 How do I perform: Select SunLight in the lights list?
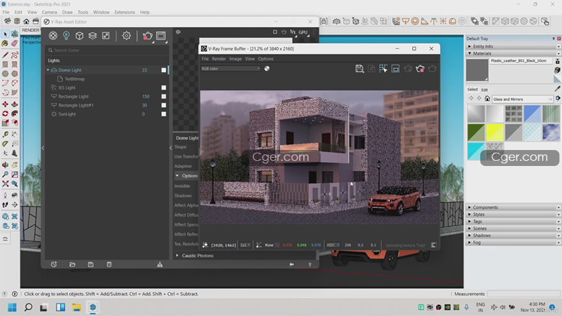[x=67, y=114]
